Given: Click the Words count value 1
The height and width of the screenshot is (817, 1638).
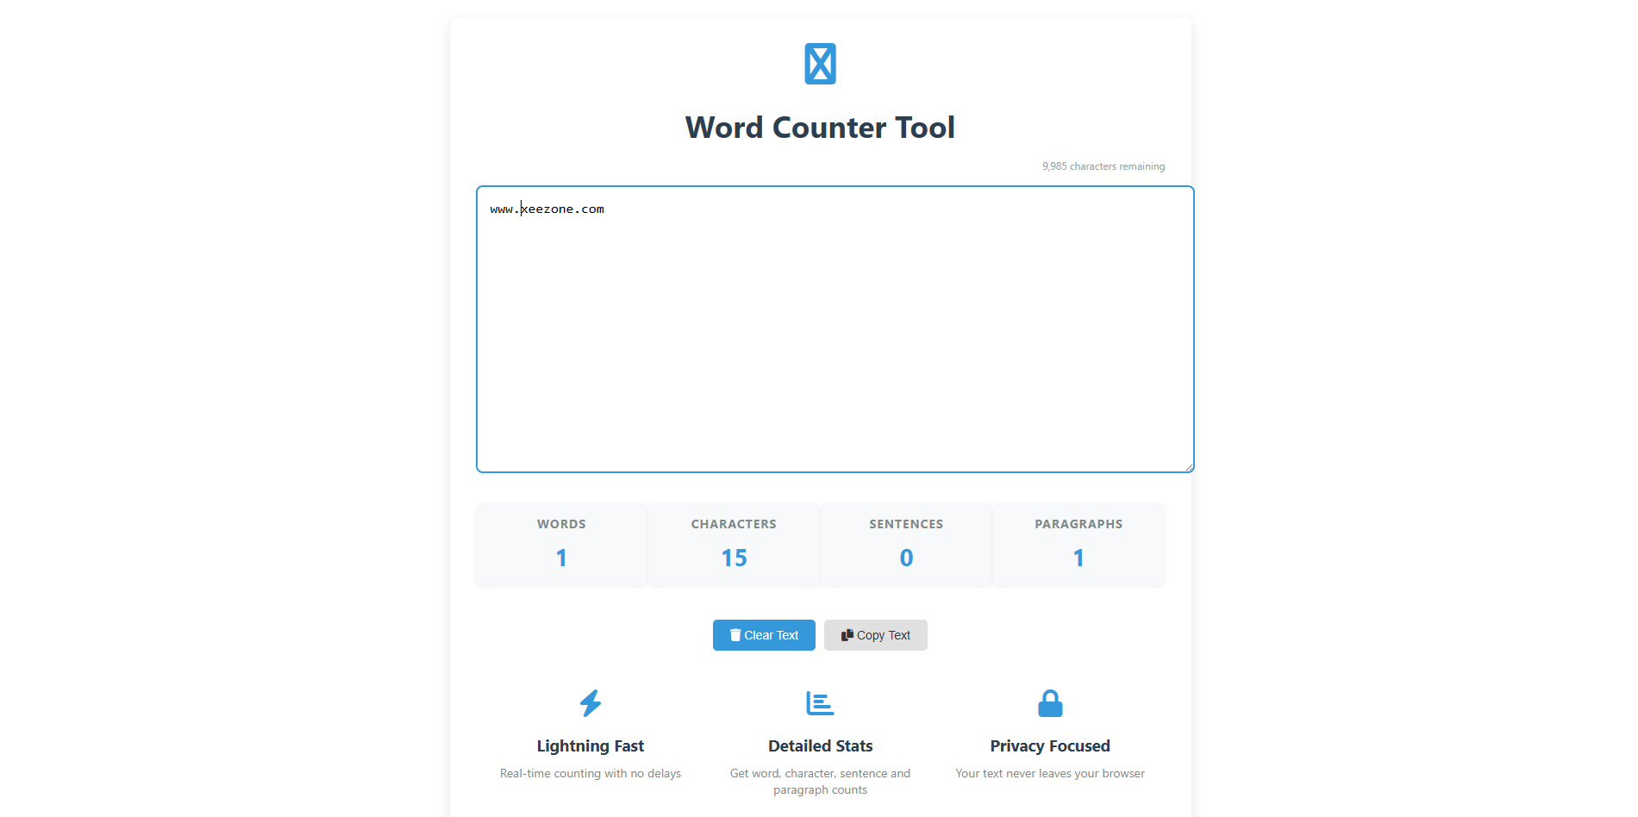Looking at the screenshot, I should click(x=561, y=558).
